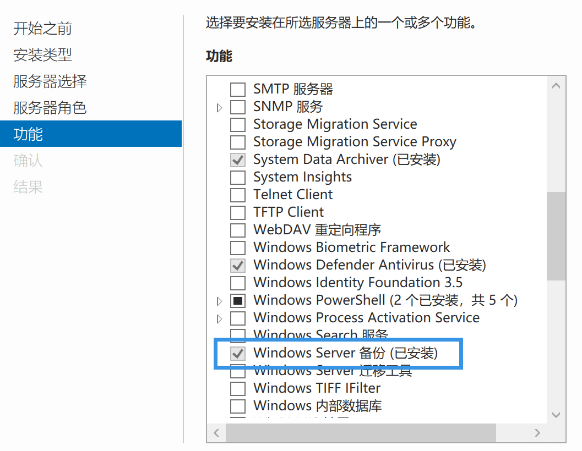
Task: Tick the TFTP Client checkbox
Action: 237,212
